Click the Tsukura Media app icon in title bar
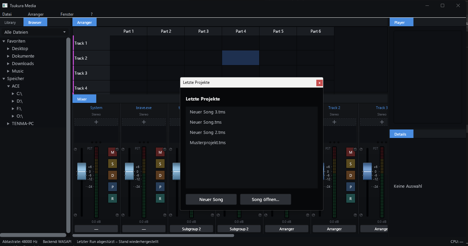The height and width of the screenshot is (246, 468). click(5, 5)
